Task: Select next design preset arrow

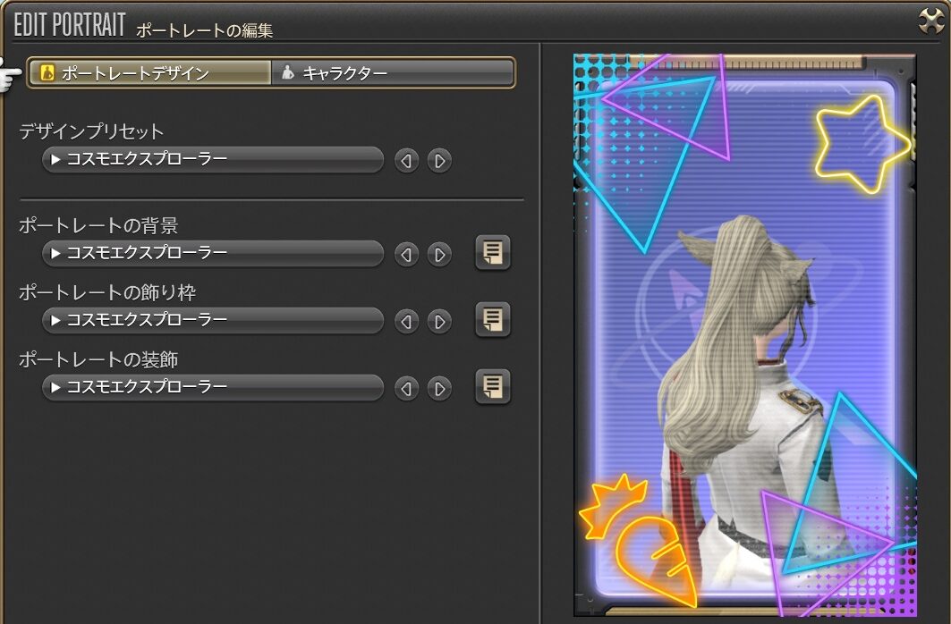Action: pyautogui.click(x=440, y=161)
